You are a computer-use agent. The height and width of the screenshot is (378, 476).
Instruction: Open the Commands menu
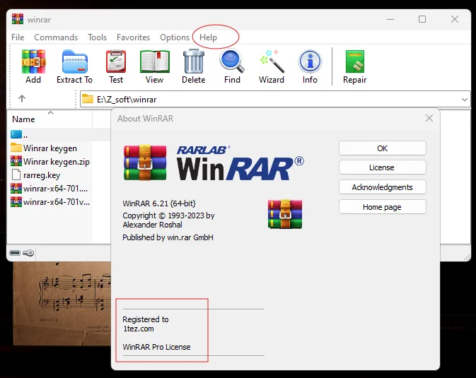pyautogui.click(x=56, y=37)
